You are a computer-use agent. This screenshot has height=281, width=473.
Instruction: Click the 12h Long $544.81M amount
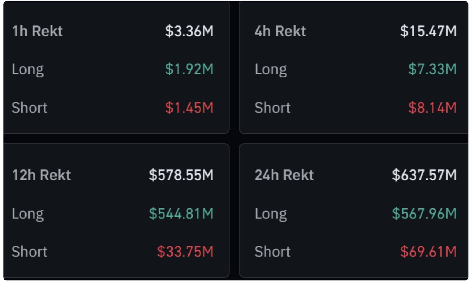coord(181,214)
